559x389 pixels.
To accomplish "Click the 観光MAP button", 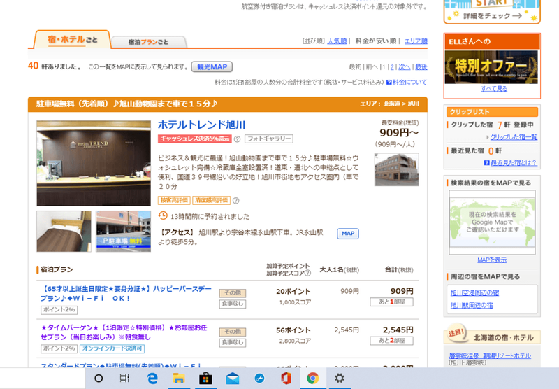I will point(212,66).
